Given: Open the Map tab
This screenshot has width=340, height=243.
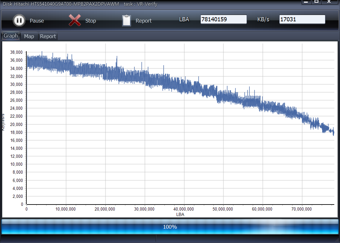Looking at the screenshot, I should (x=29, y=36).
